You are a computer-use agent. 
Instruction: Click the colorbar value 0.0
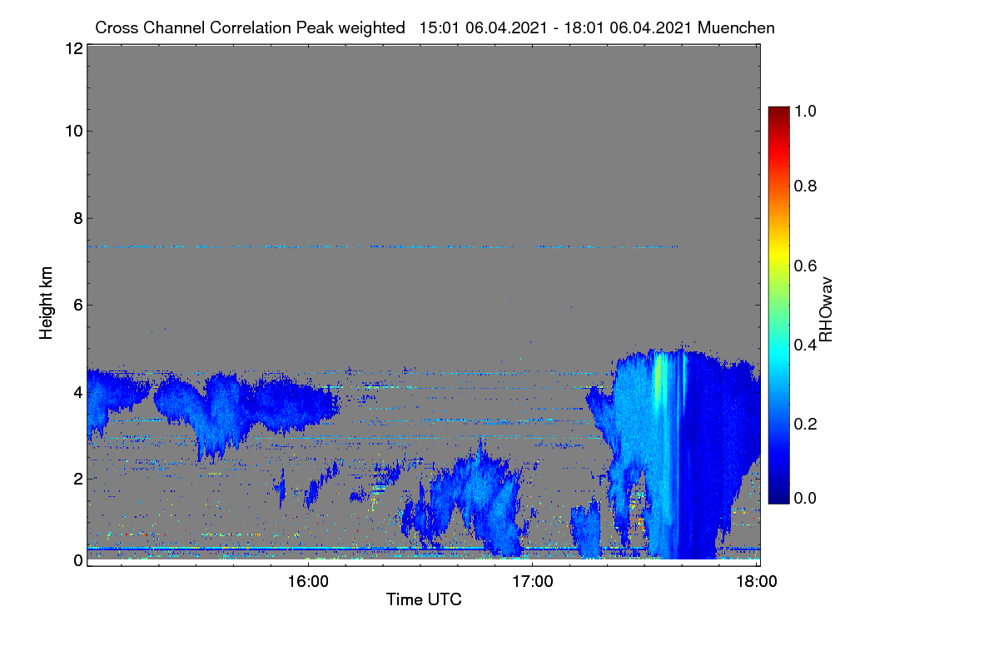807,498
